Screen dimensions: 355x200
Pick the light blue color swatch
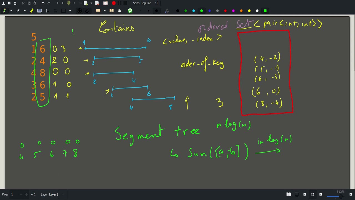[194, 11]
